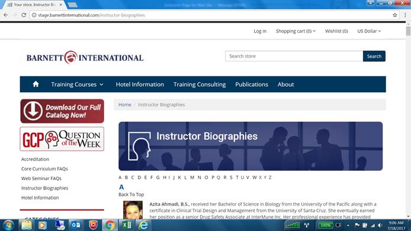The height and width of the screenshot is (231, 411).
Task: Show hidden tray icons arrow
Action: coord(348,225)
